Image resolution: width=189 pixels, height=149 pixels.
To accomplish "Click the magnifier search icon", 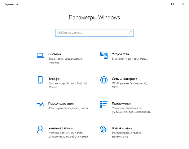I will (x=130, y=32).
